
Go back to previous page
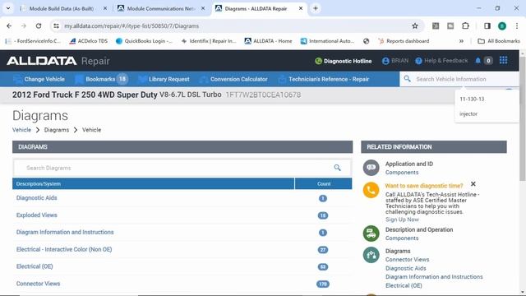9,25
